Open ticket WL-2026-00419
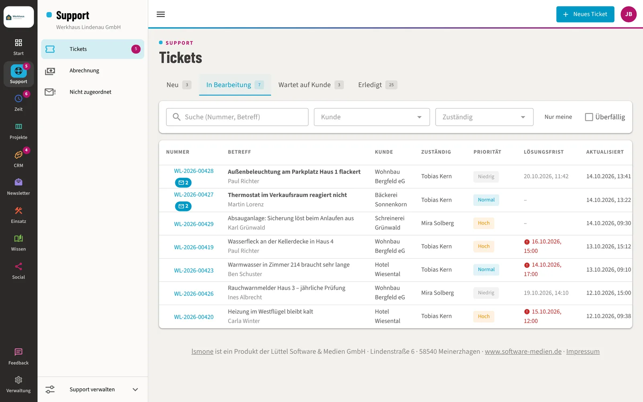643x402 pixels. coord(194,247)
